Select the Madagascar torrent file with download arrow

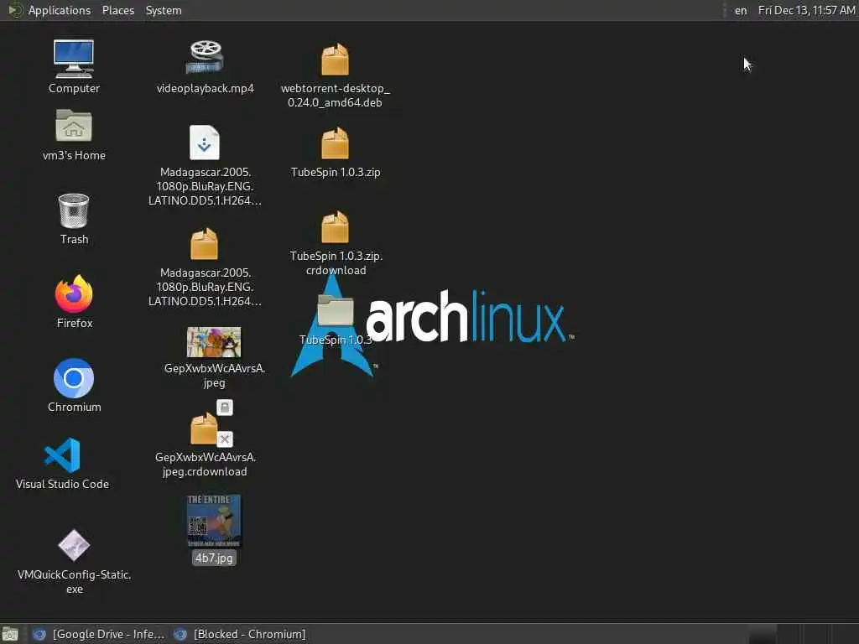click(205, 143)
